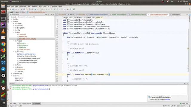
Task: Open the Search Everywhere magnifier icon
Action: click(190, 9)
